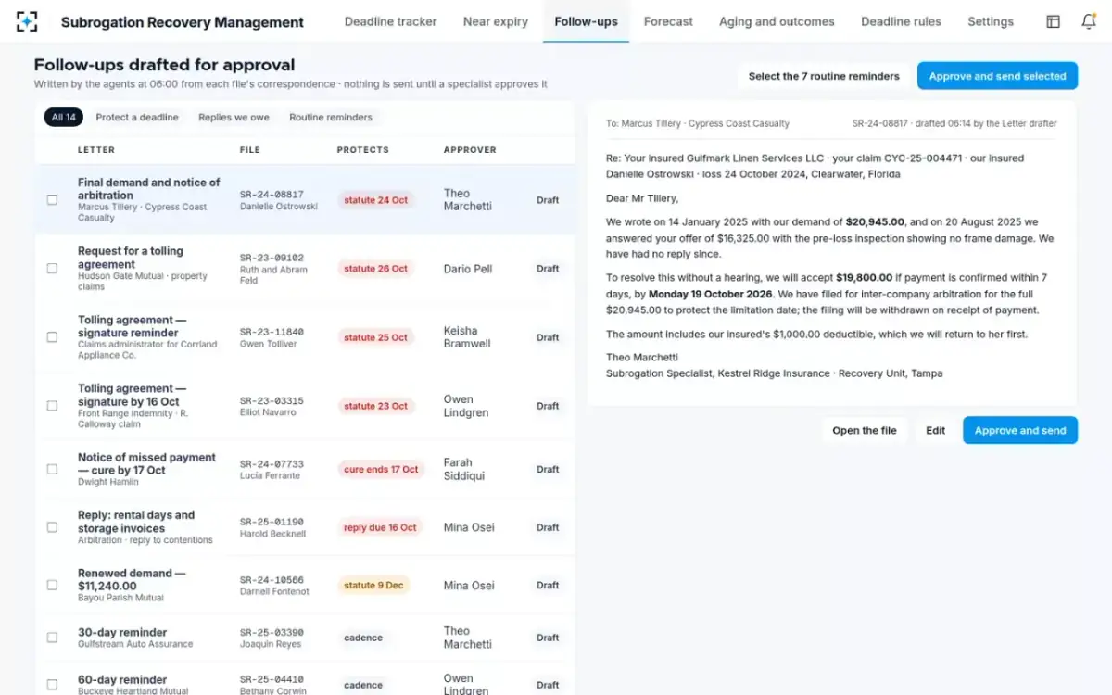Screen dimensions: 1112x695
Task: Select the Follow-ups tab
Action: 586,21
